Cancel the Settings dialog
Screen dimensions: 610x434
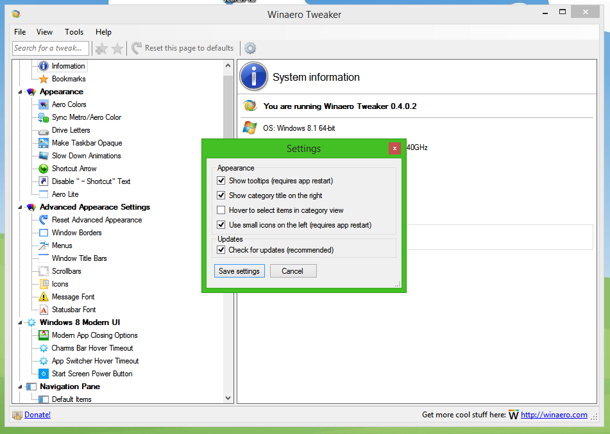[293, 271]
